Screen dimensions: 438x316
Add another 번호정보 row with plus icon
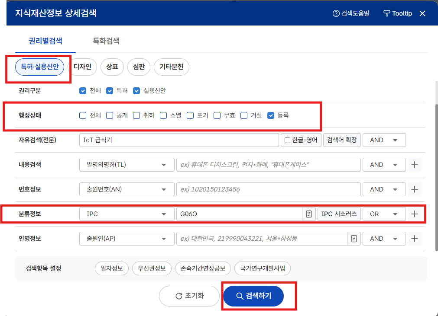[415, 189]
